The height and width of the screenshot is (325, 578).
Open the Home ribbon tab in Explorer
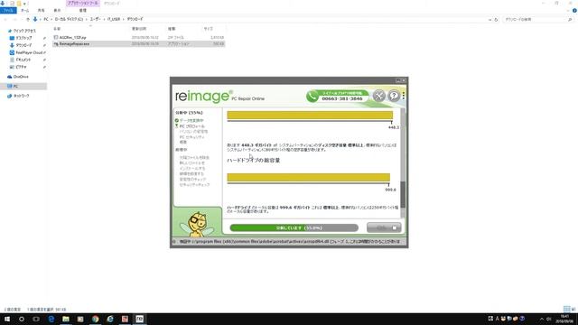coord(24,10)
